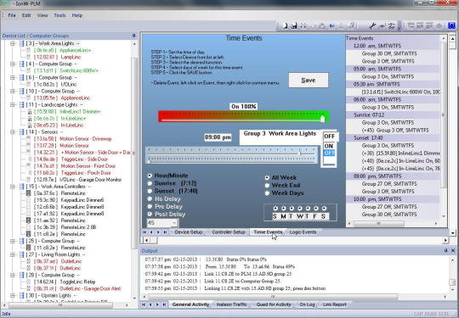Screen dimensions: 459x318
Task: Switch to the Controller Setup tab
Action: tap(229, 232)
